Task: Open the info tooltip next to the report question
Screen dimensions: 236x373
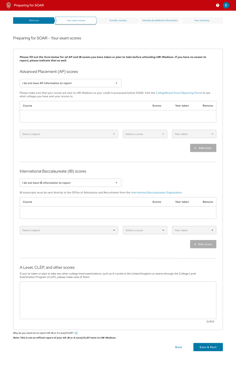Action: (76, 333)
